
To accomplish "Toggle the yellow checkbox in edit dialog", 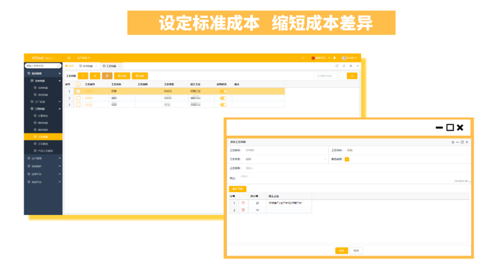I will click(347, 159).
